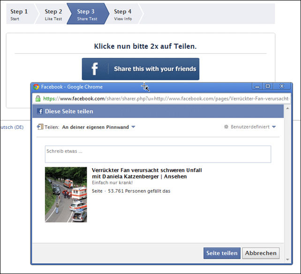Close the Facebook Chrome popup window

click(x=282, y=86)
